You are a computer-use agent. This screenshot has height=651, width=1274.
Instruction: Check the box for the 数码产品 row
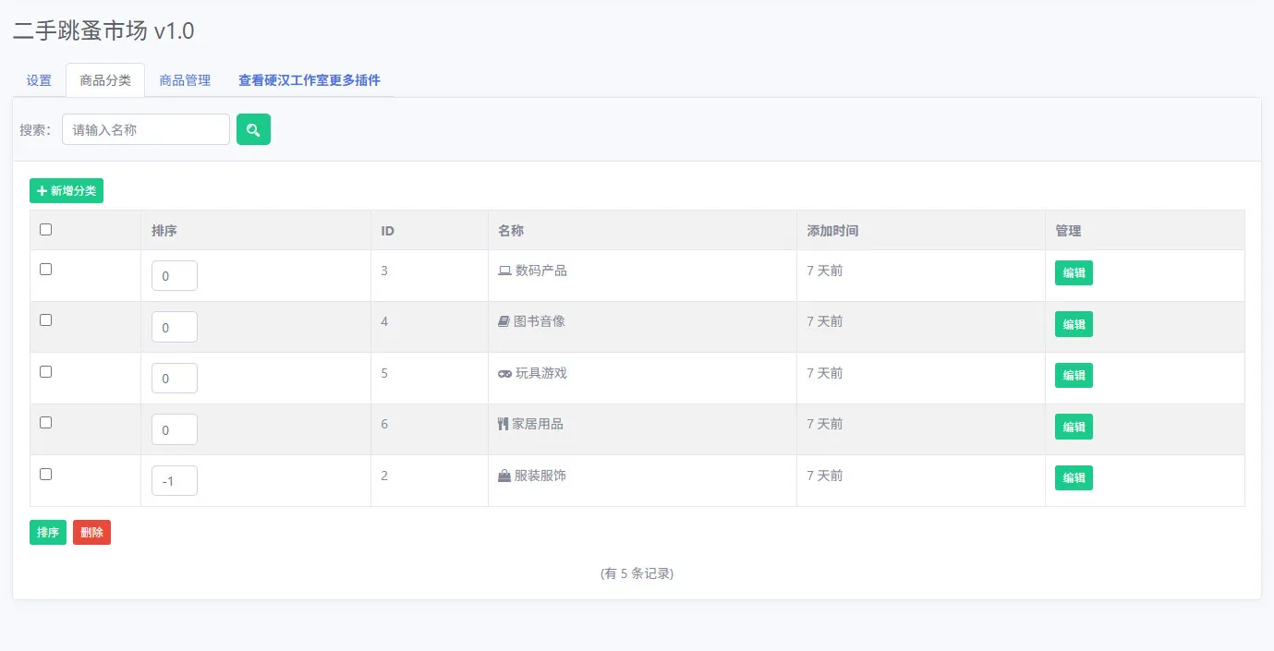tap(45, 269)
